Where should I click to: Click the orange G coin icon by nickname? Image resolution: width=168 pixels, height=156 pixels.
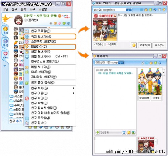(x=59, y=16)
